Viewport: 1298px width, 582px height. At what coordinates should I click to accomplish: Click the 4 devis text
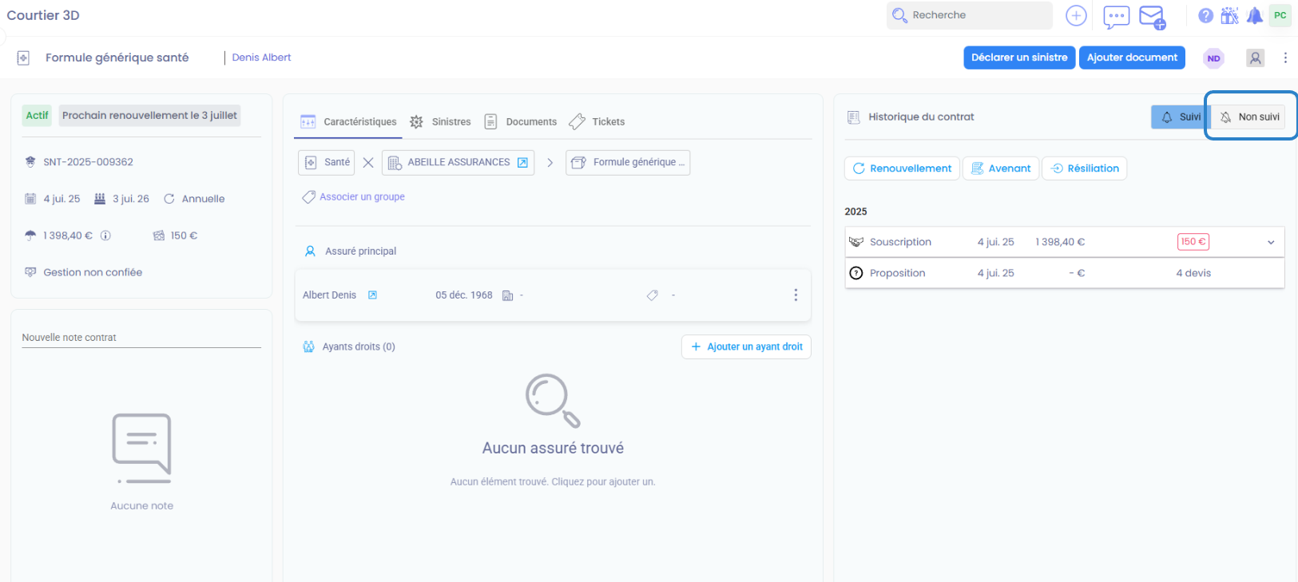[x=1193, y=273]
